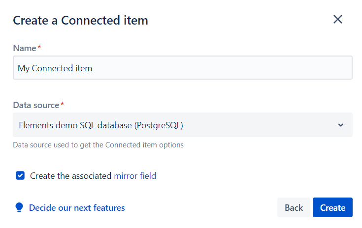
Task: Focus the Name input field
Action: click(182, 68)
